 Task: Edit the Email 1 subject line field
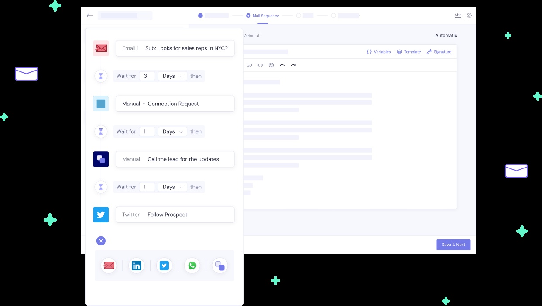186,48
